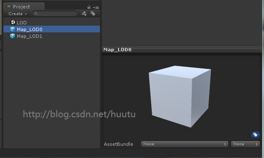Click the Map_LOD0 preview title bar

182,50
